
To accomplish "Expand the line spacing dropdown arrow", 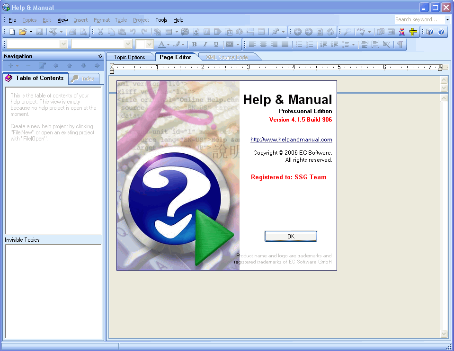I will [353, 44].
